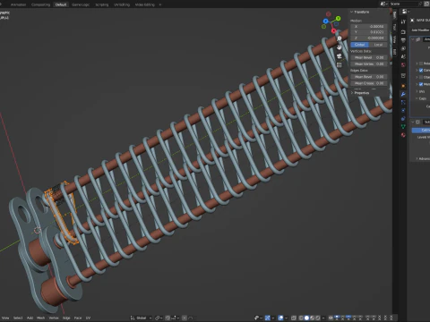Open the Modifiers wrench properties tab
Screen dimensions: 430x322
point(403,94)
